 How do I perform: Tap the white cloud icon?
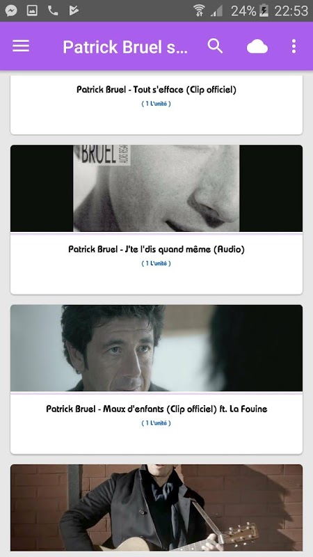(257, 47)
